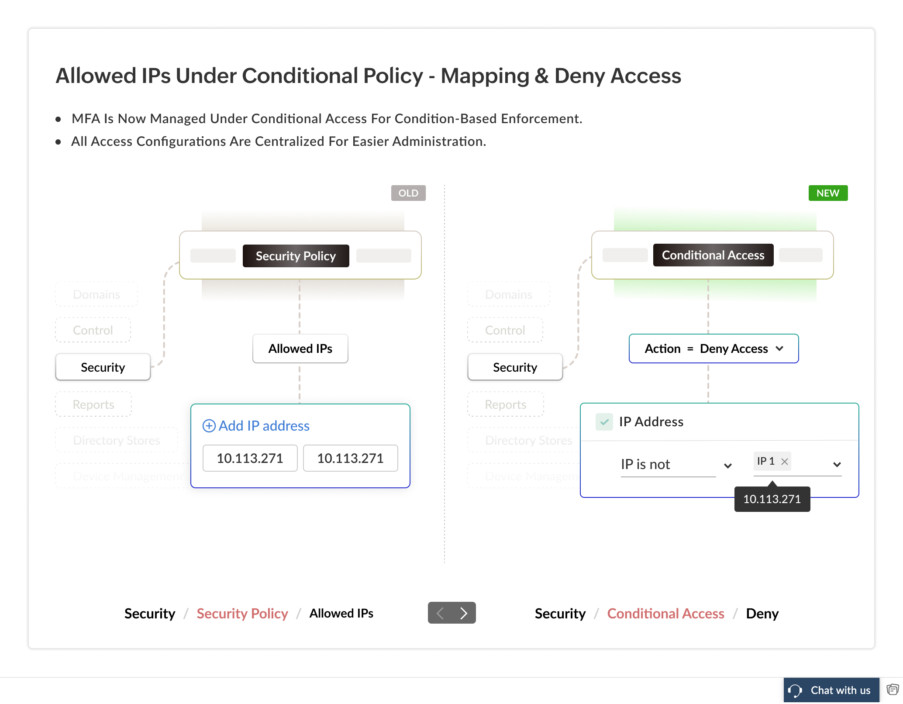Toggle the IP Address checkbox

pos(604,422)
